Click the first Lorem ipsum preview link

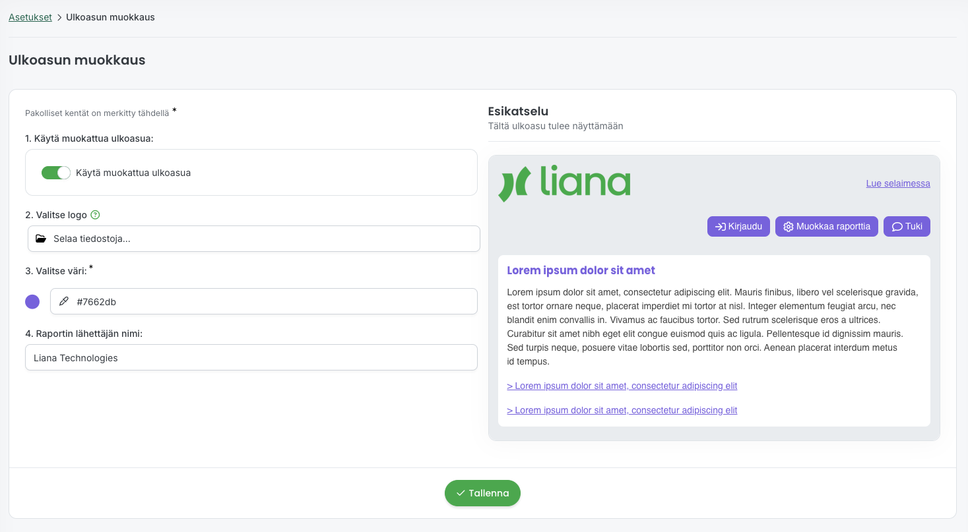pos(622,386)
